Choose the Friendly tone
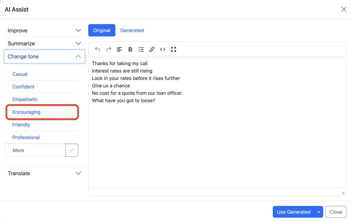Viewport: 351px width, 222px height. (41, 125)
